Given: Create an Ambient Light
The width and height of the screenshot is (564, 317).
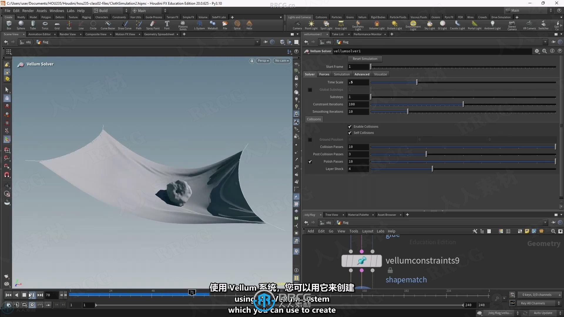Looking at the screenshot, I should click(493, 25).
